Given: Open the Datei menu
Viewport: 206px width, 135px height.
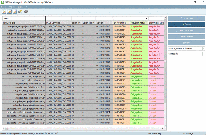Looking at the screenshot, I should 4,6.
